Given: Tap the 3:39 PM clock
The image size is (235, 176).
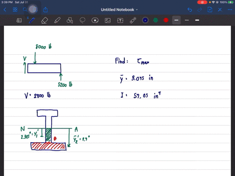Looking at the screenshot, I should click(7, 2).
